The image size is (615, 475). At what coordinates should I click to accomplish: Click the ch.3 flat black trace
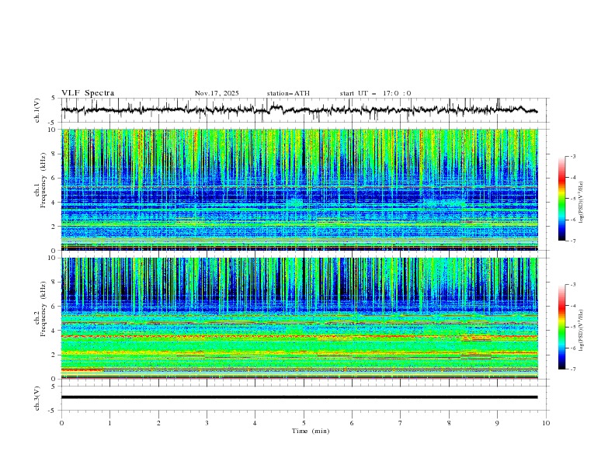299,397
